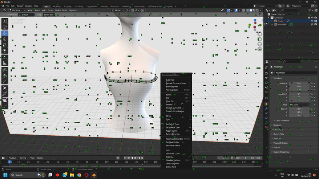Switch perspective/orthographic view gizmo
319x179 pixels.
pyautogui.click(x=260, y=49)
